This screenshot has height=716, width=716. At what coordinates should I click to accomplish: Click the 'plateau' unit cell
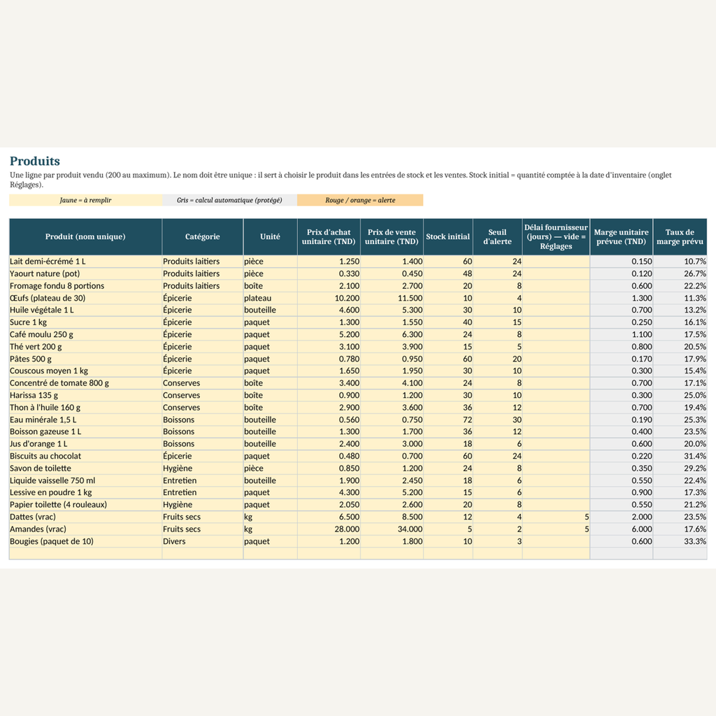[271, 298]
